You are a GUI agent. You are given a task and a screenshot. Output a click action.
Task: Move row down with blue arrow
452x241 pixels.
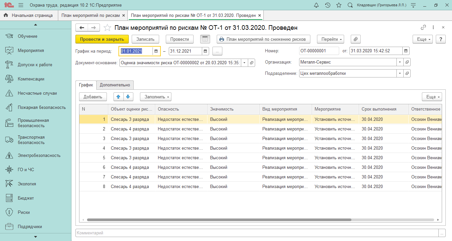(128, 97)
